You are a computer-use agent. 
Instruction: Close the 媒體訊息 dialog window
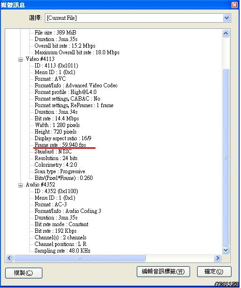coord(234,5)
